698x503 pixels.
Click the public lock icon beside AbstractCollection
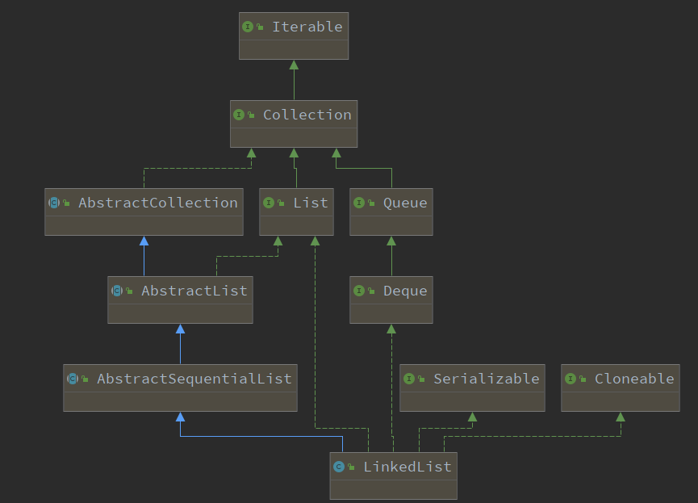point(66,203)
